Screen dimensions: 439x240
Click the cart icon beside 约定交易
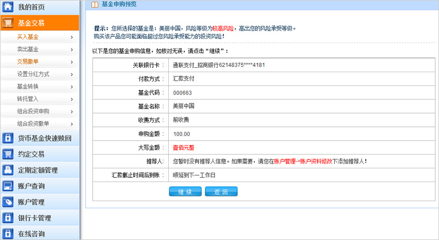(8, 154)
